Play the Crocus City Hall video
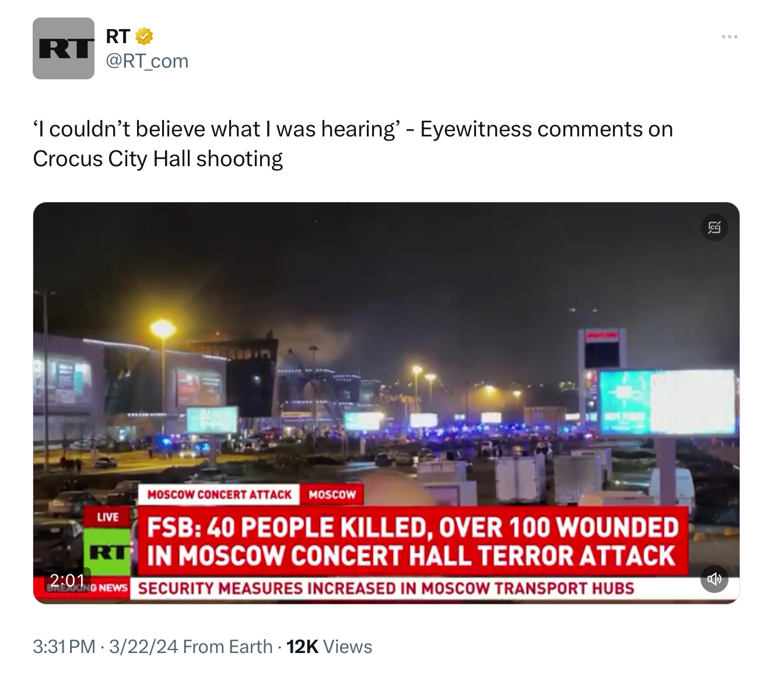This screenshot has width=767, height=674. point(386,403)
